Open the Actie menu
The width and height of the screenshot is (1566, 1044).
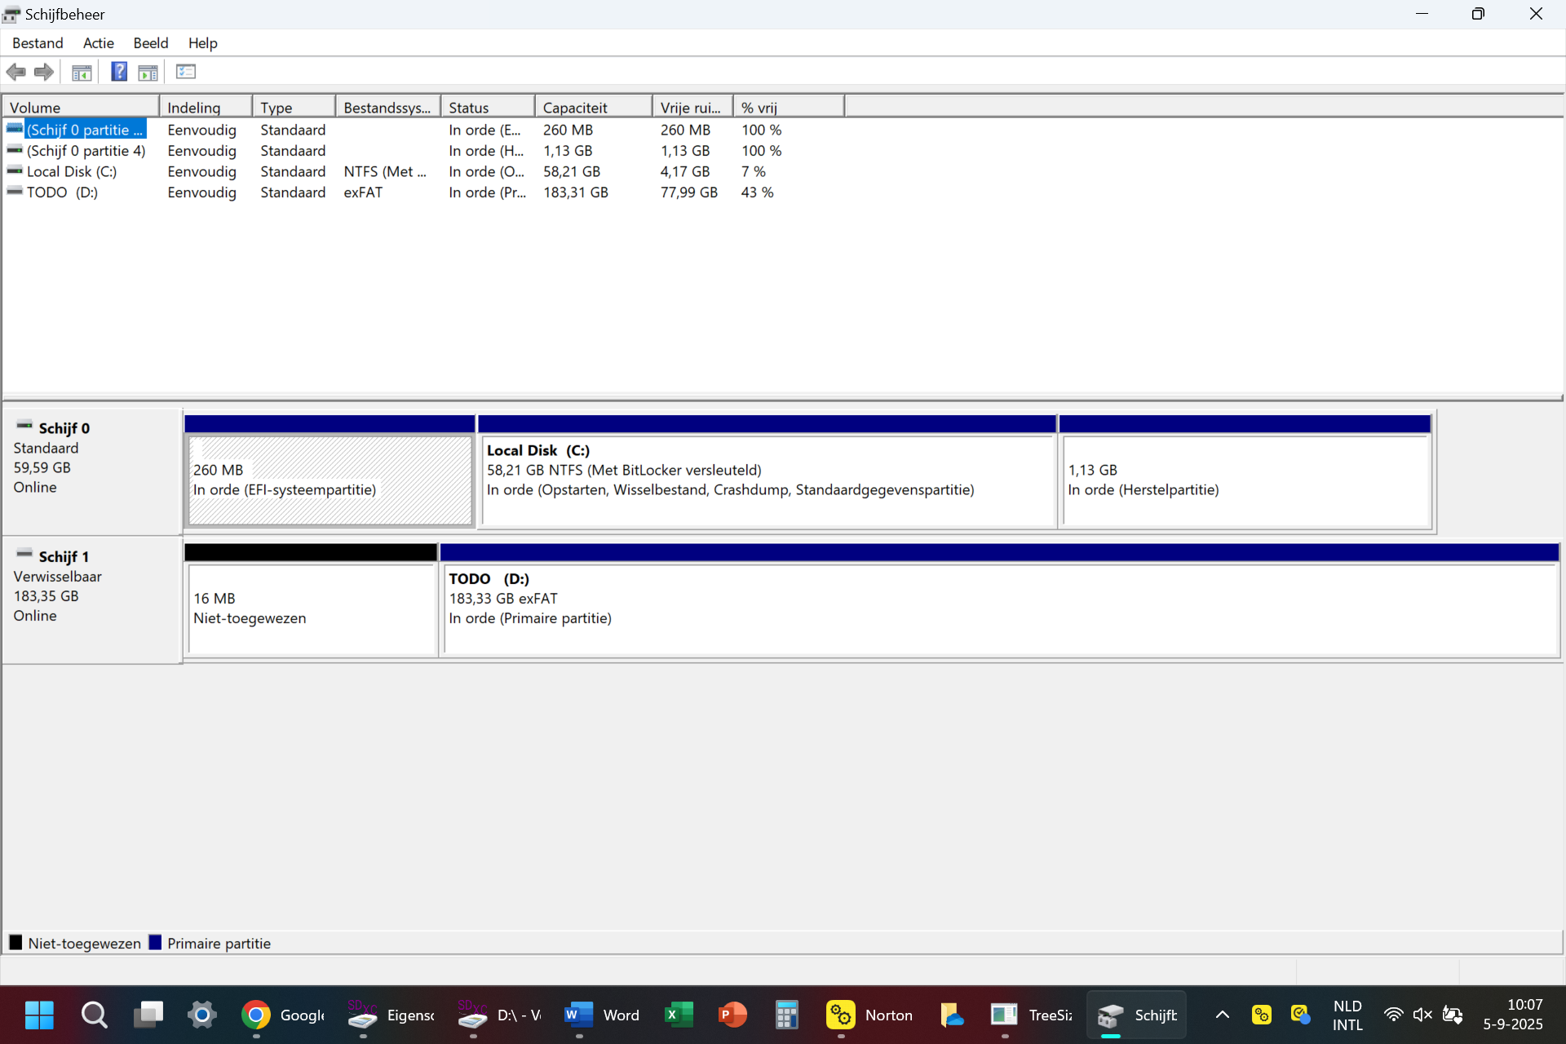tap(98, 43)
